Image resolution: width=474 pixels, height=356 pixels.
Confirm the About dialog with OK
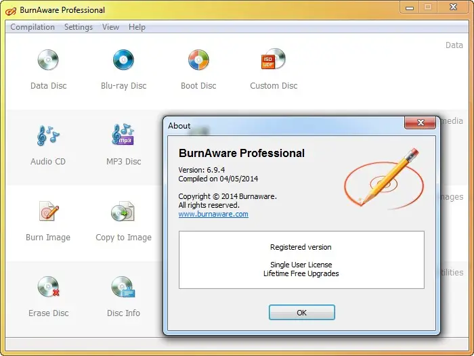coord(302,313)
